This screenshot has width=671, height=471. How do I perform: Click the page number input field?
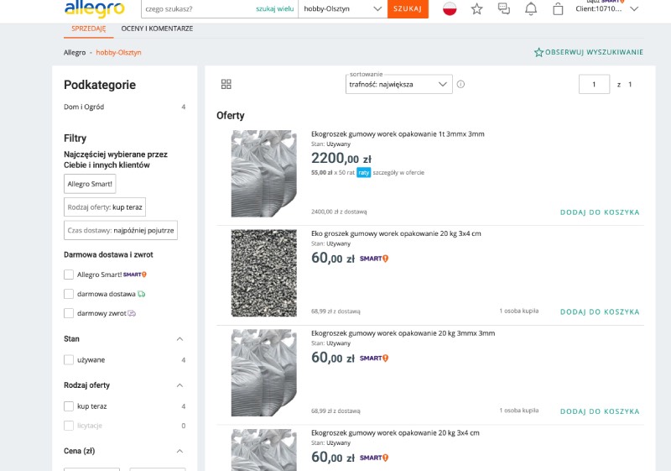point(594,84)
